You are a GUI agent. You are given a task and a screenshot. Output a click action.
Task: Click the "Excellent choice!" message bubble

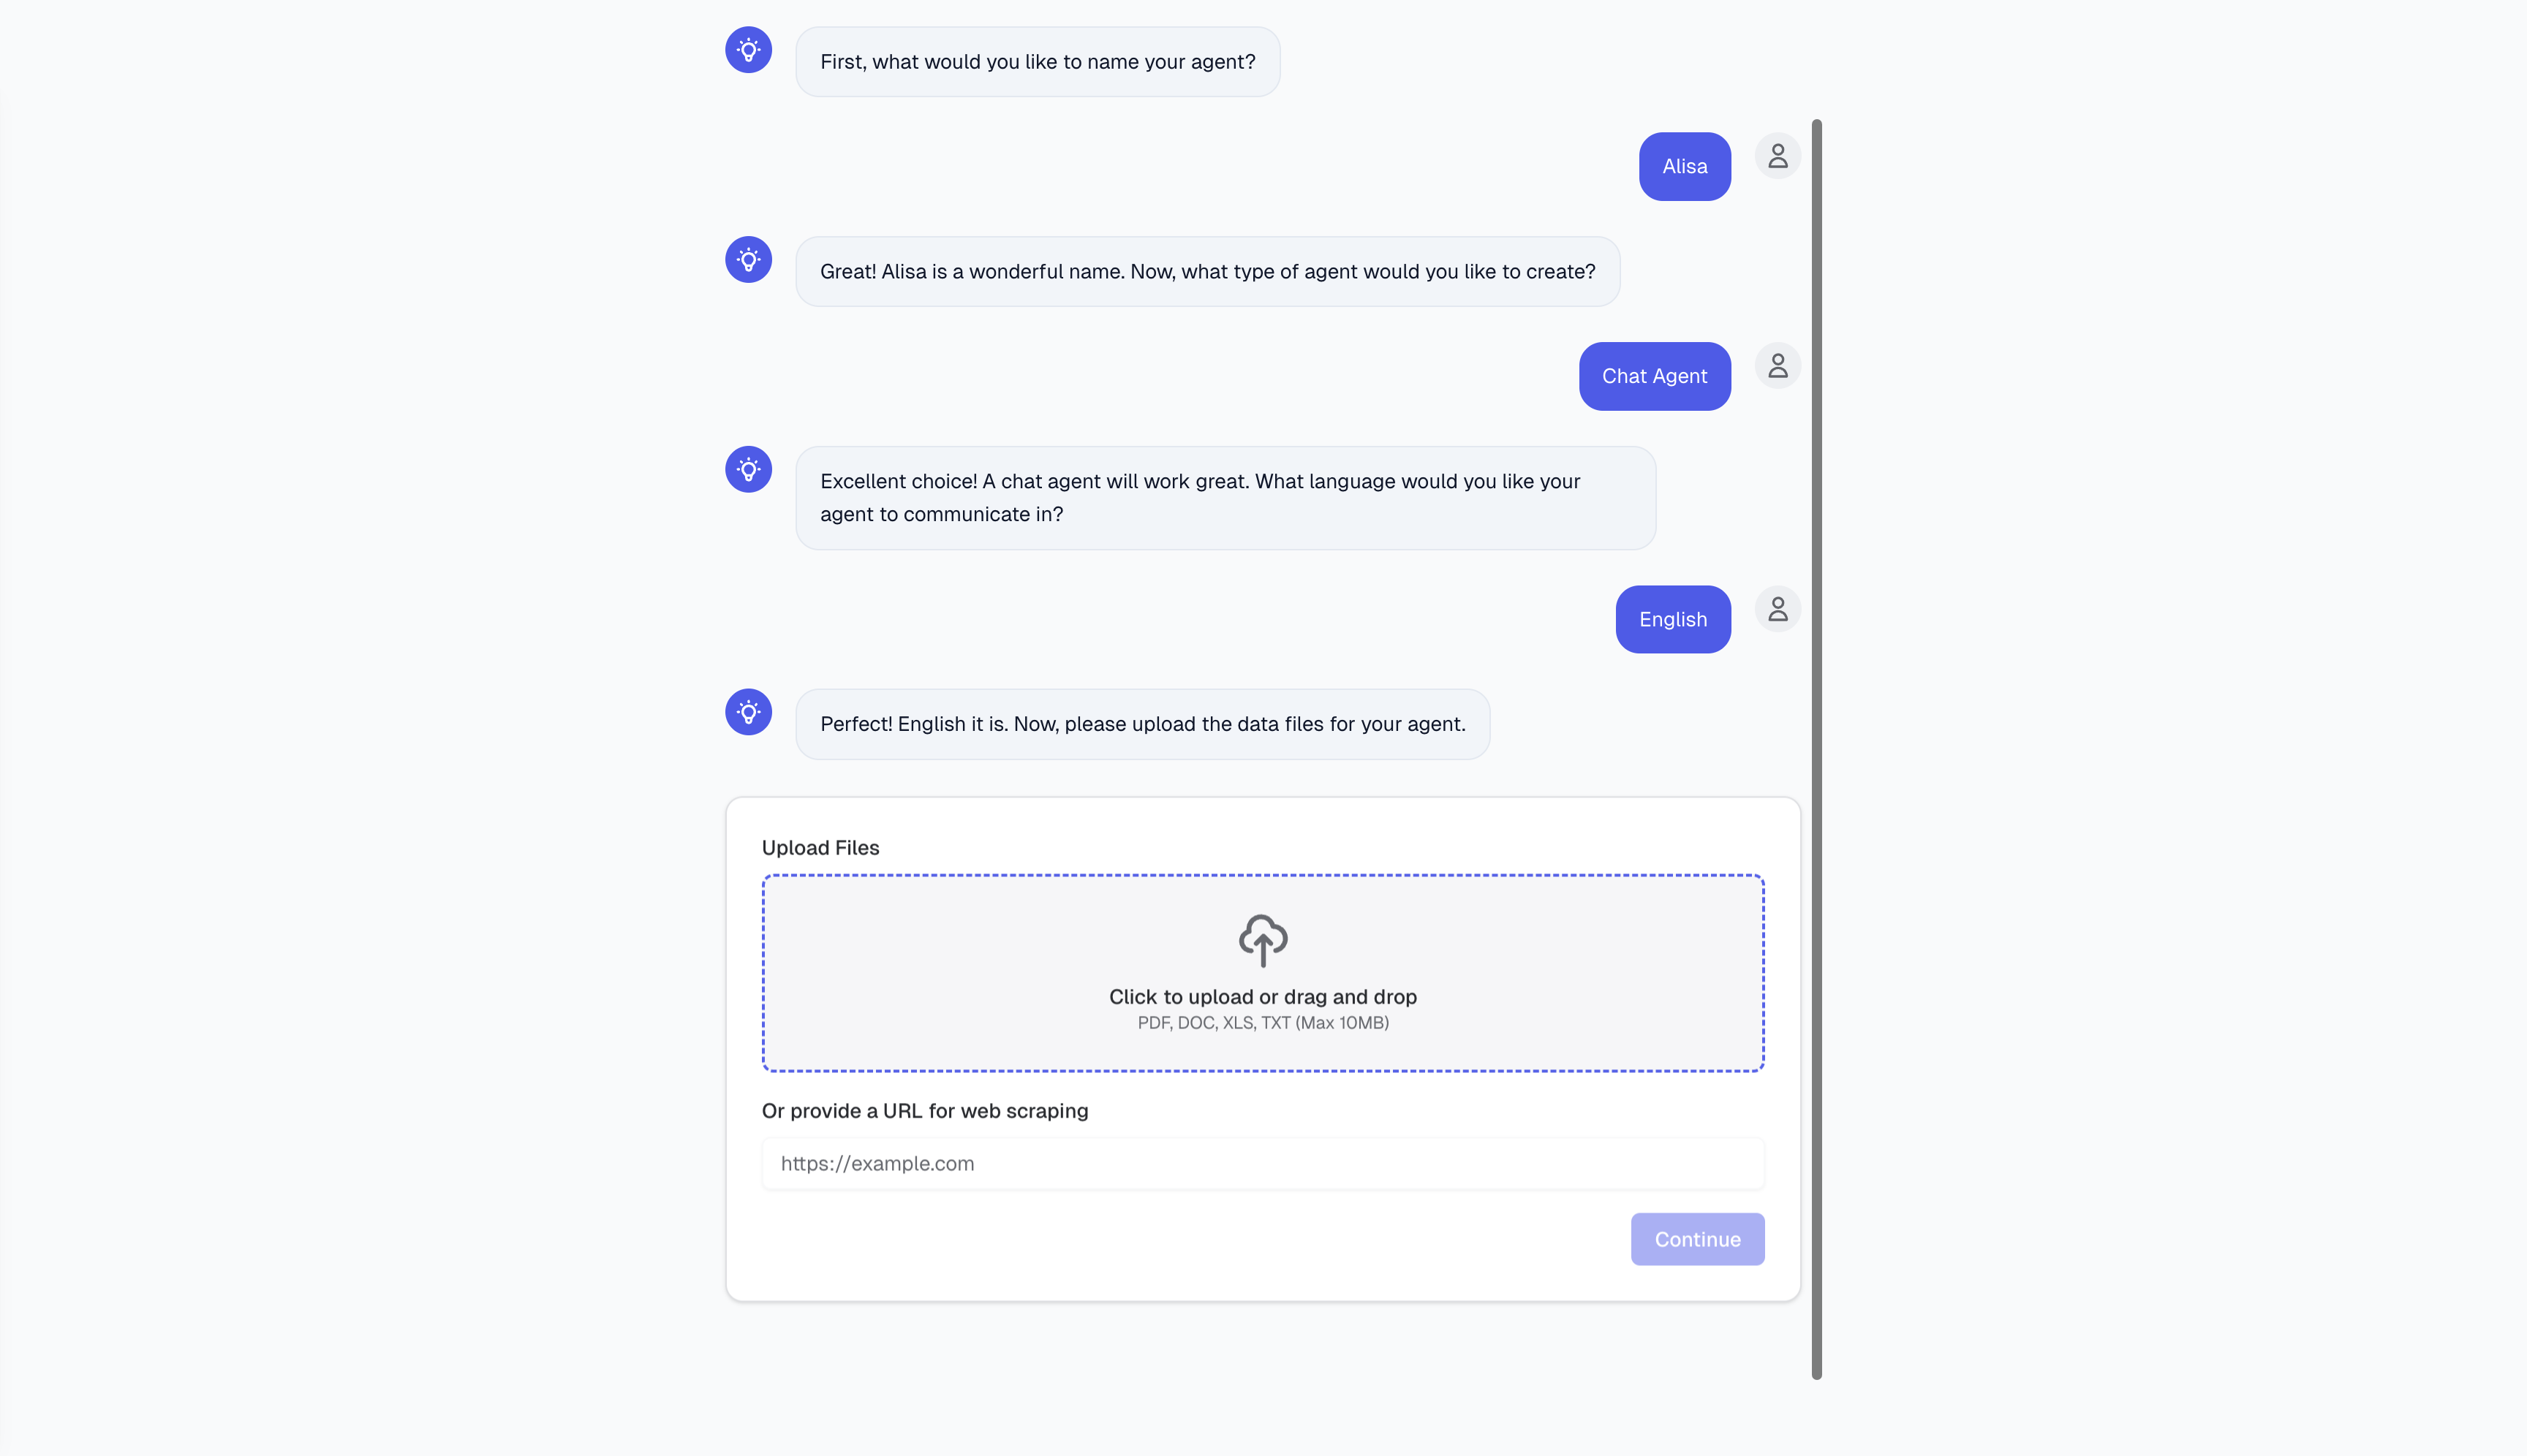1225,498
